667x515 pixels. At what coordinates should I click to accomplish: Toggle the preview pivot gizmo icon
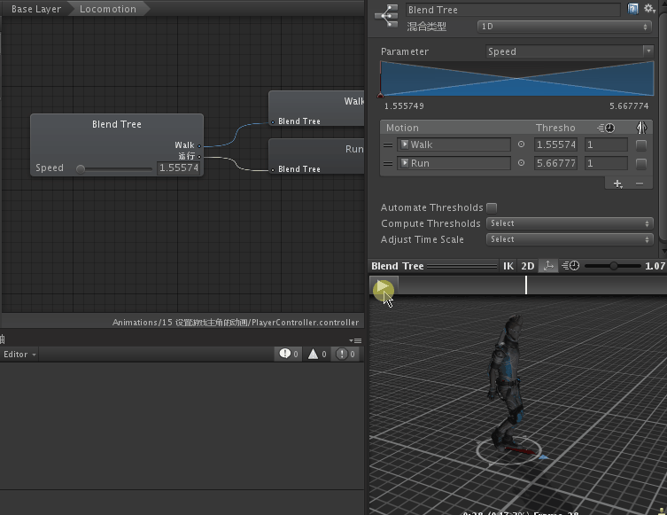(548, 266)
